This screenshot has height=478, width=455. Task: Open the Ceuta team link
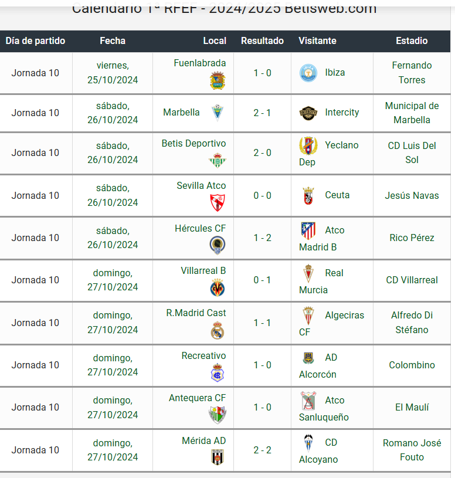(x=337, y=195)
